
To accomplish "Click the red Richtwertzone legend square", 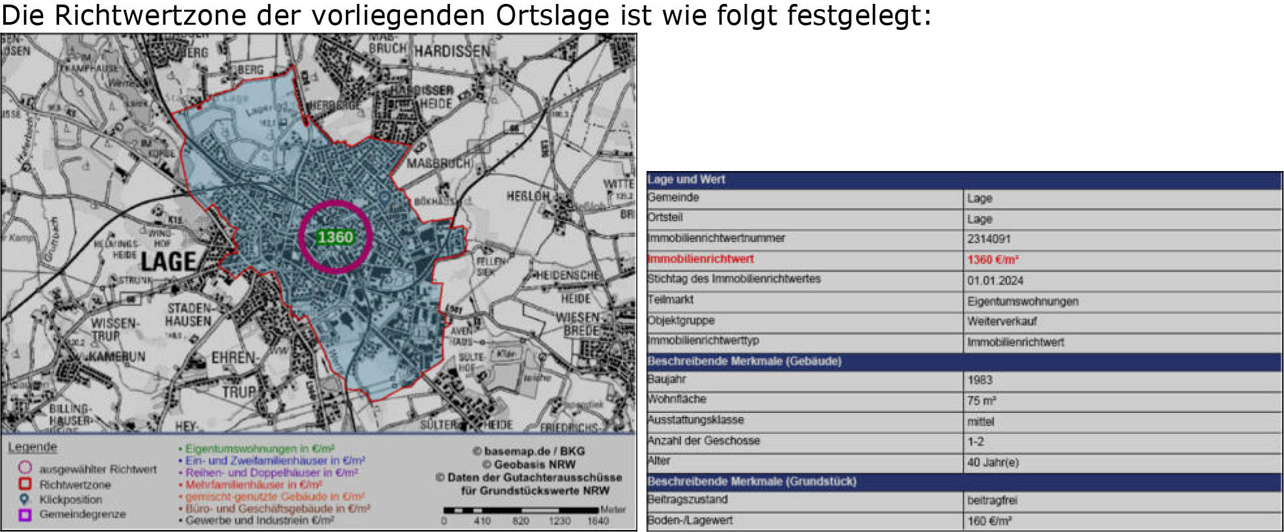I will pyautogui.click(x=25, y=484).
